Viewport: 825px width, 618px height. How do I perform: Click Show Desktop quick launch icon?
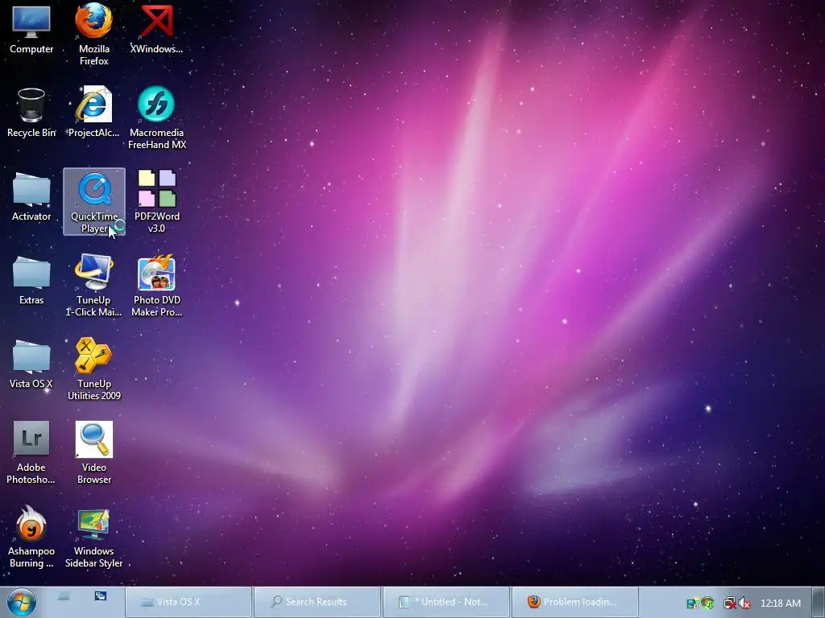click(64, 596)
